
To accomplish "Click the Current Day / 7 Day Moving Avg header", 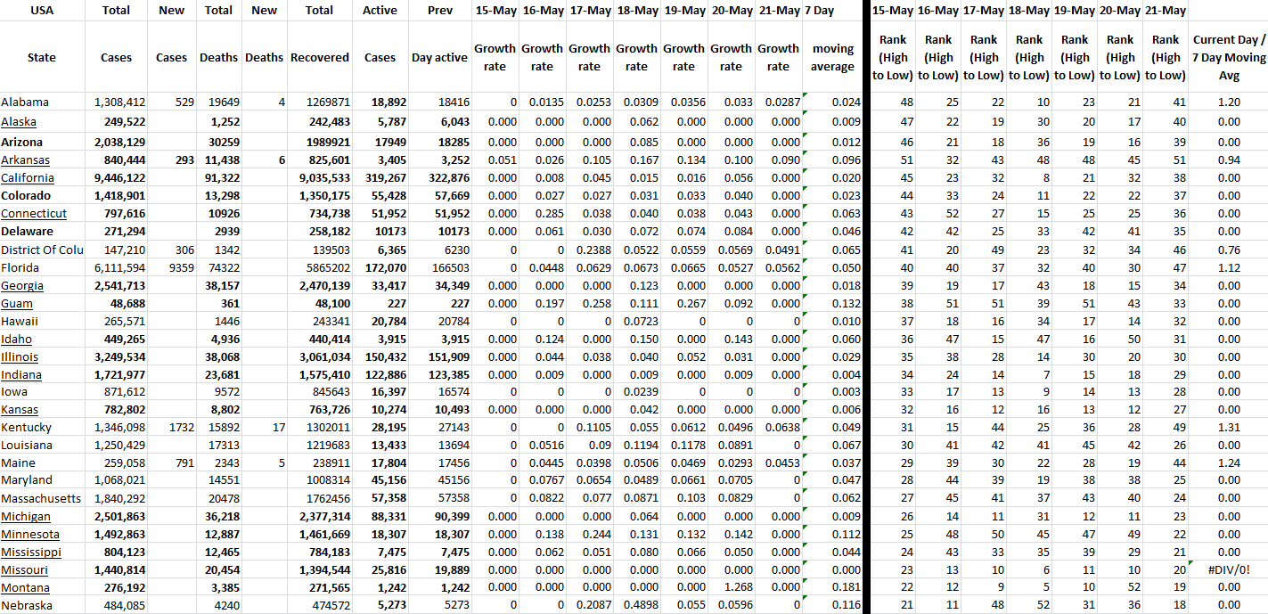I will pyautogui.click(x=1228, y=57).
